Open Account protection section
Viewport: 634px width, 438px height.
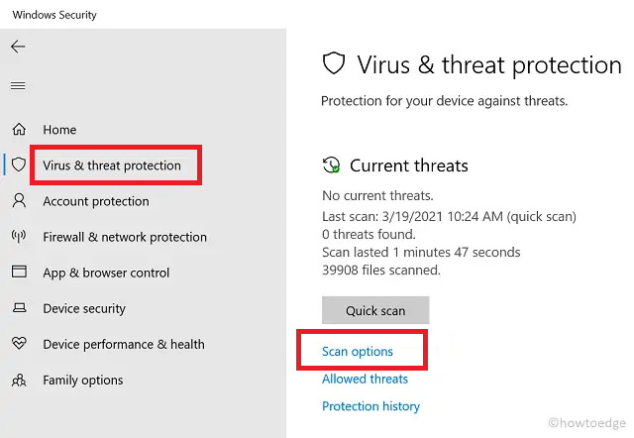(x=96, y=201)
